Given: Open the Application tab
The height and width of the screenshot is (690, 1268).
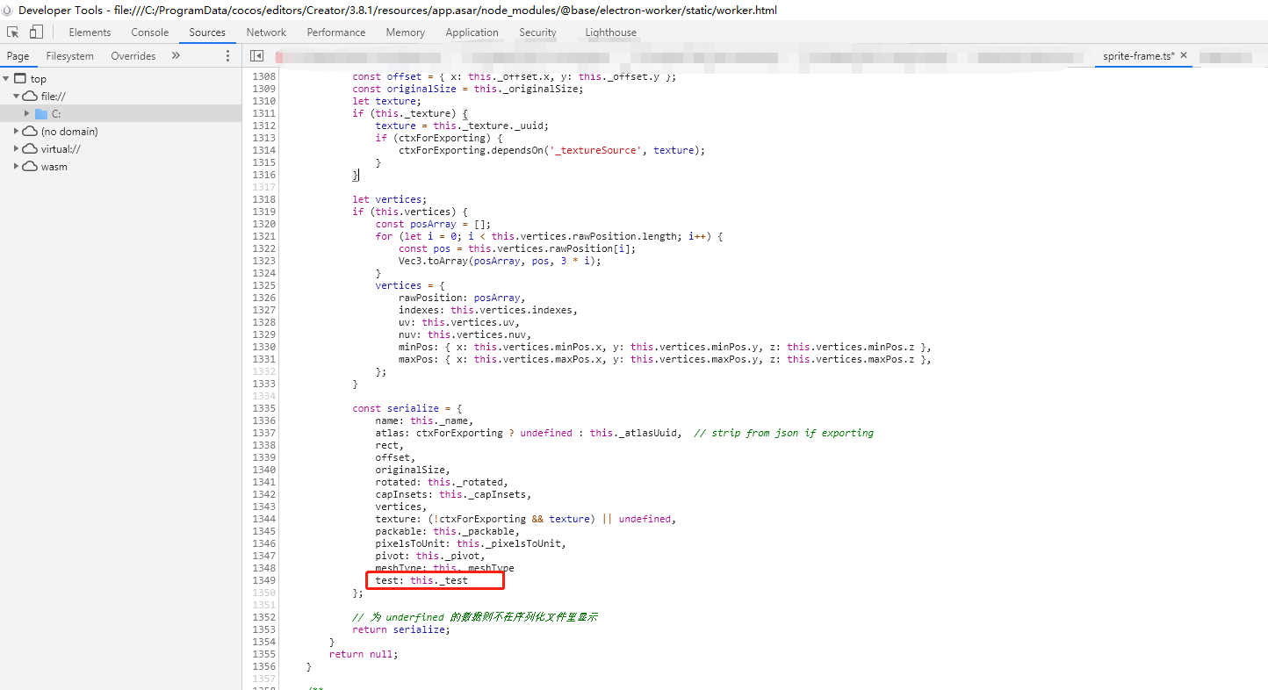Looking at the screenshot, I should click(x=472, y=32).
